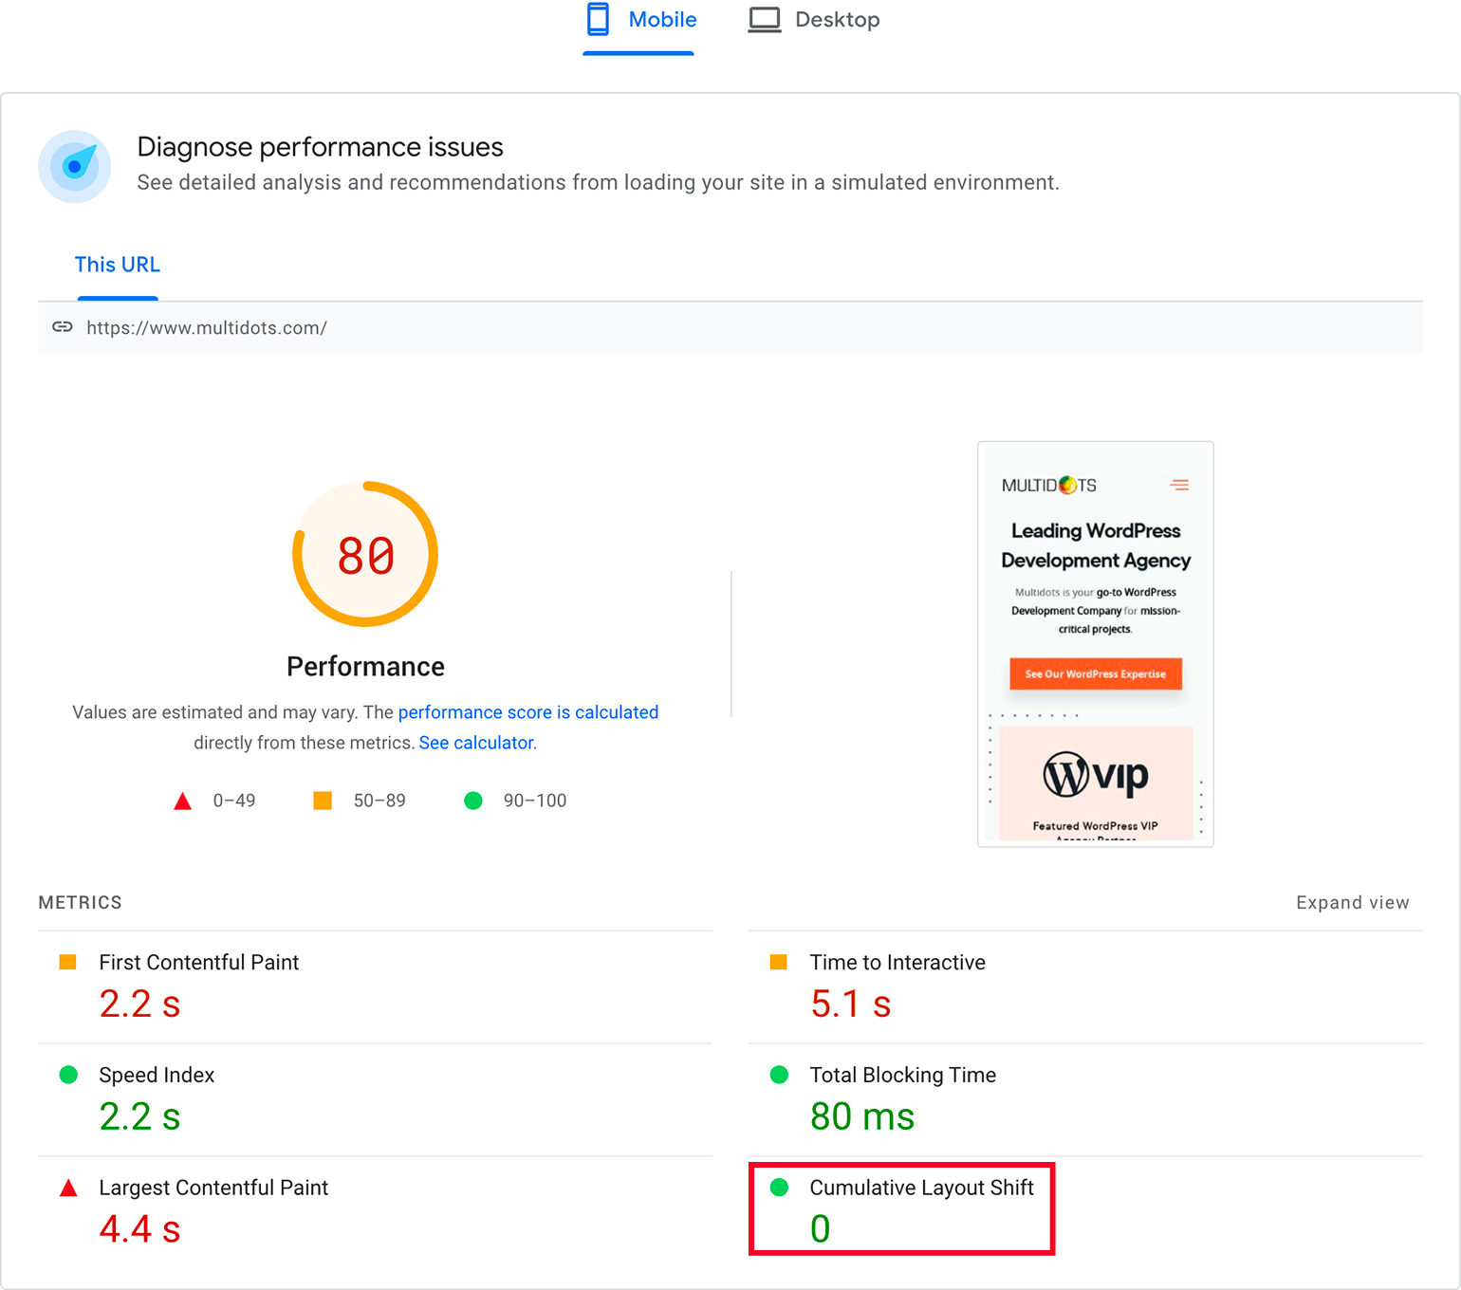Click the Total Blocking Time metric
This screenshot has width=1461, height=1290.
click(x=902, y=1076)
